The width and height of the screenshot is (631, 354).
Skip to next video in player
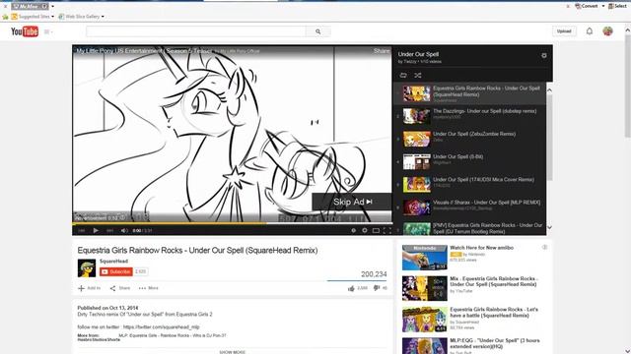[109, 230]
